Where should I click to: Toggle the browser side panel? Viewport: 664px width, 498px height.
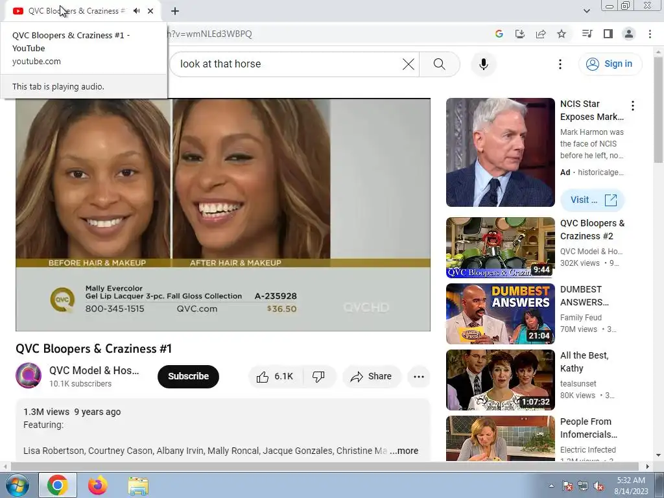[x=608, y=34]
